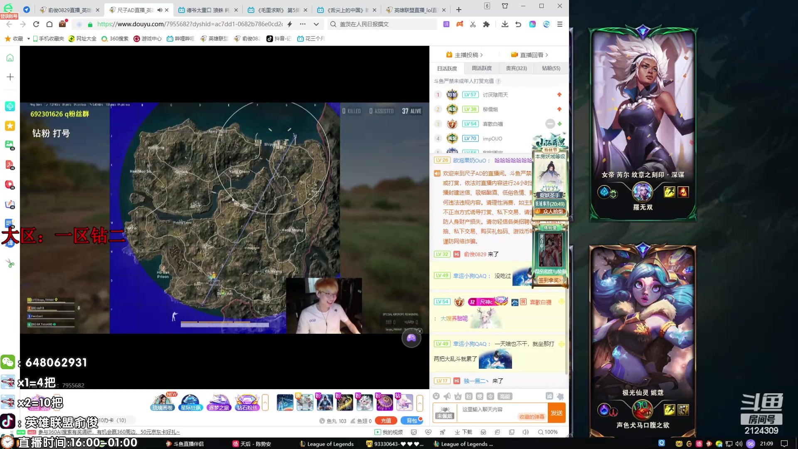Viewport: 798px width, 449px height.
Task: Expand the address bar dropdown arrow
Action: point(316,24)
